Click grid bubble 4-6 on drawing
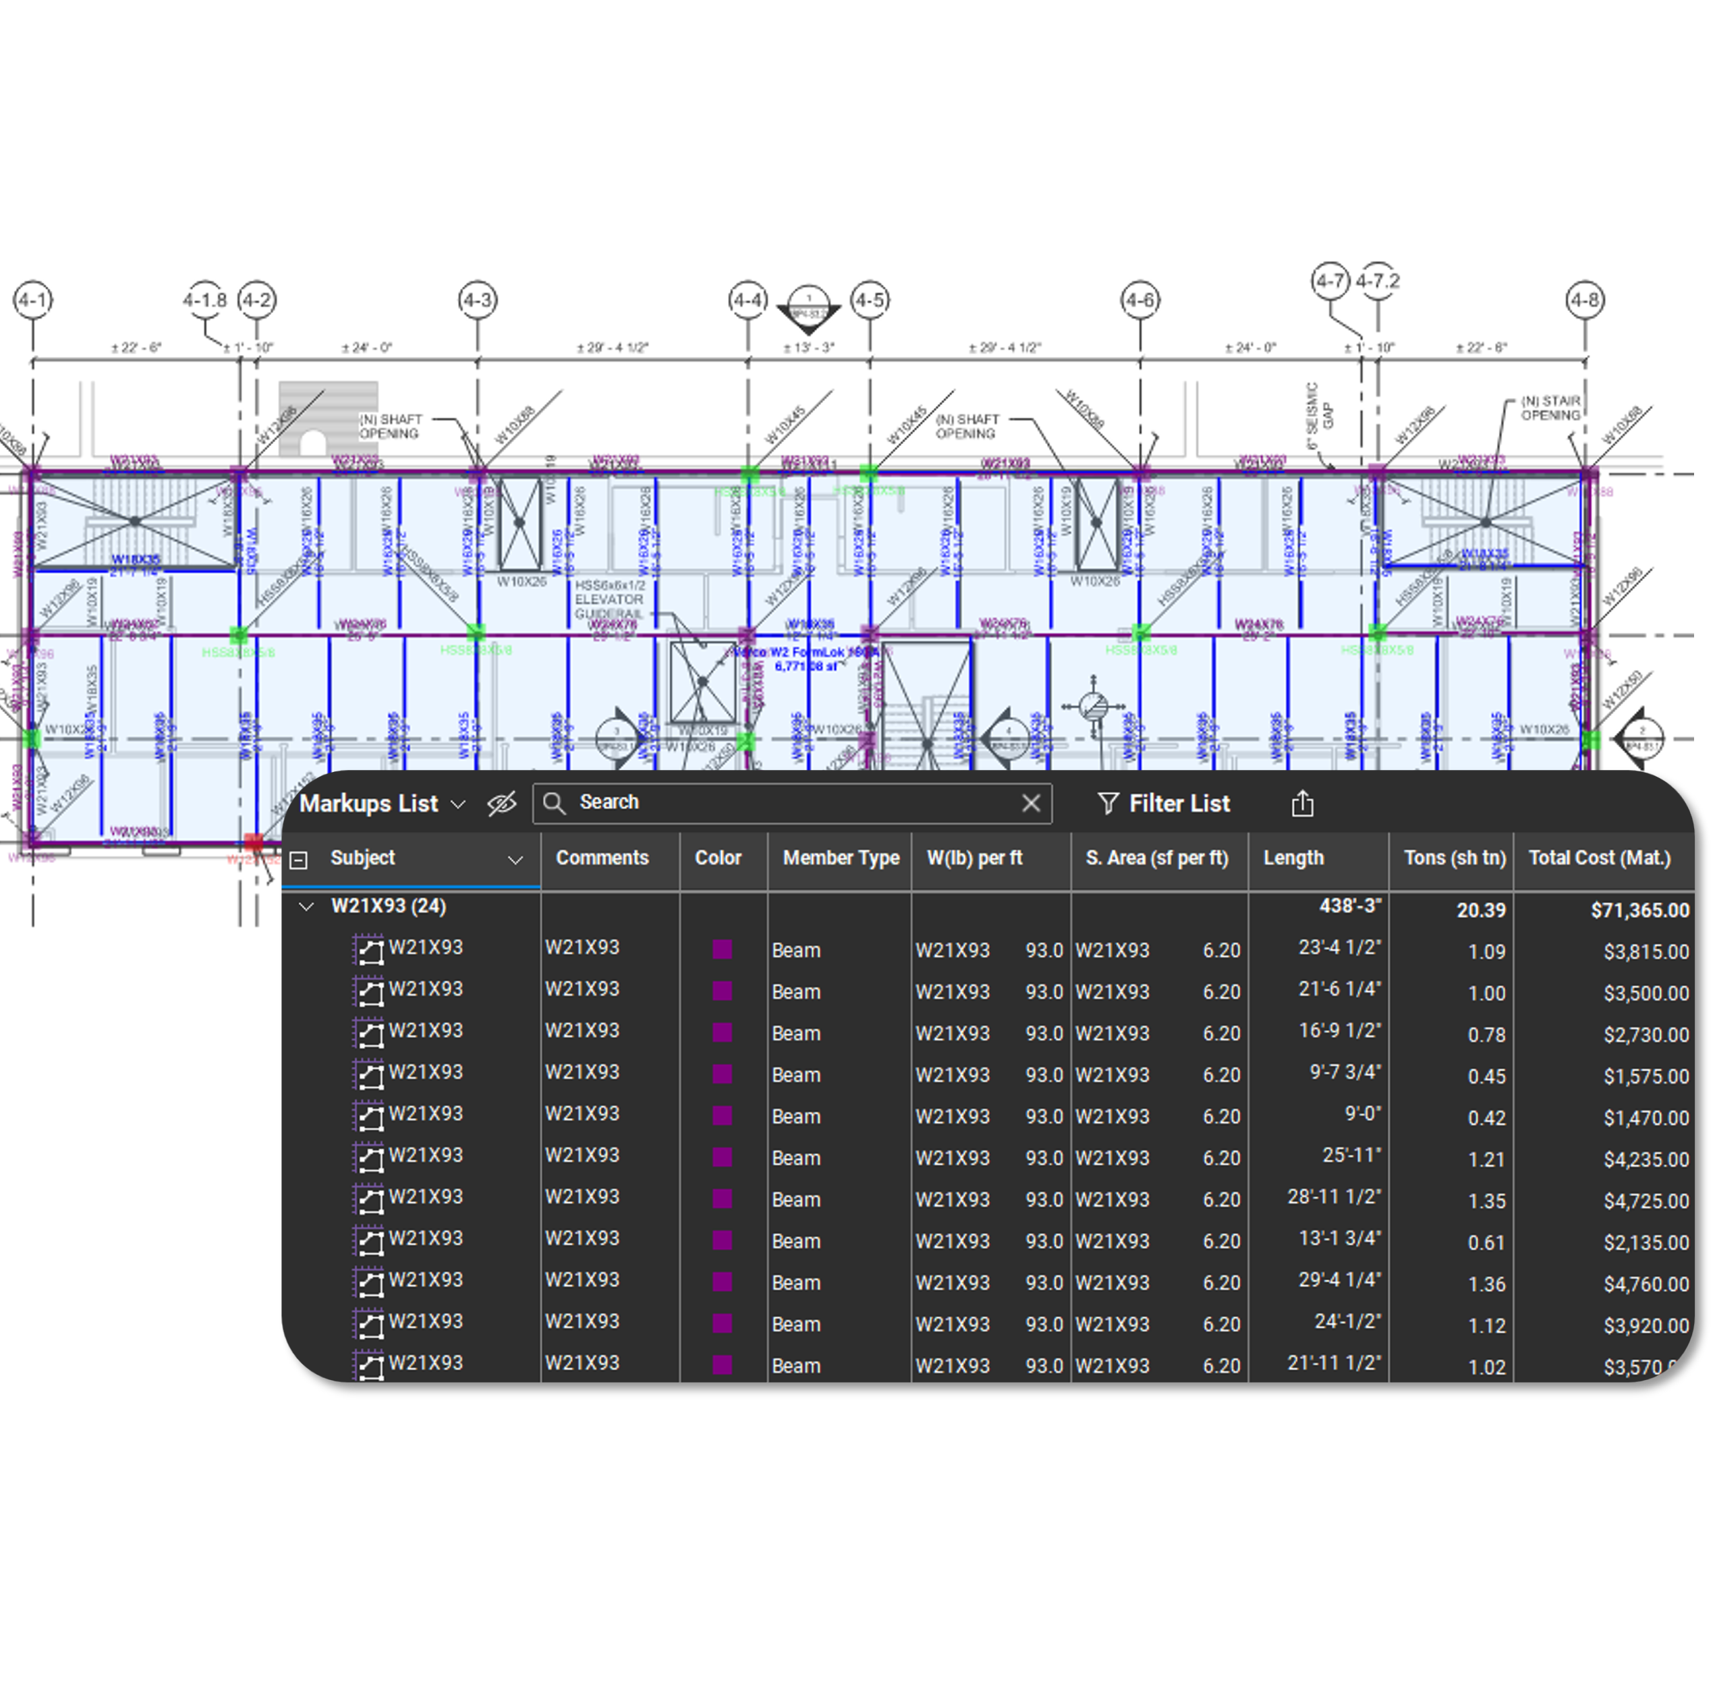The width and height of the screenshot is (1715, 1681). 1140,300
